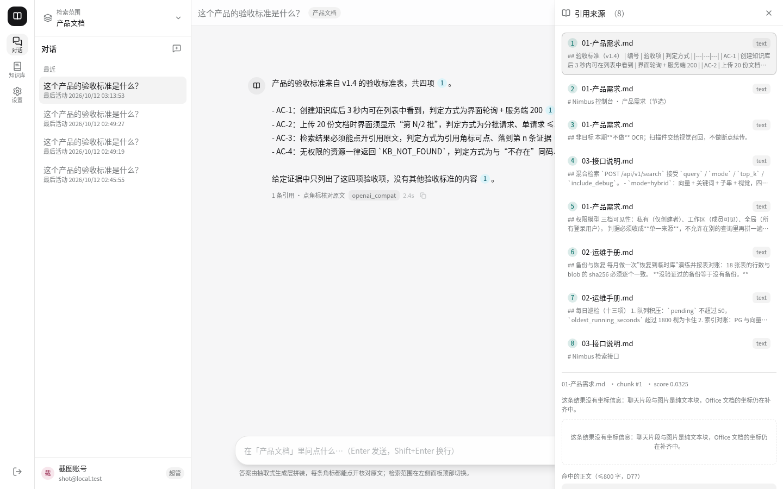The image size is (783, 489).
Task: Click the 命中的正文 section heading
Action: [601, 477]
